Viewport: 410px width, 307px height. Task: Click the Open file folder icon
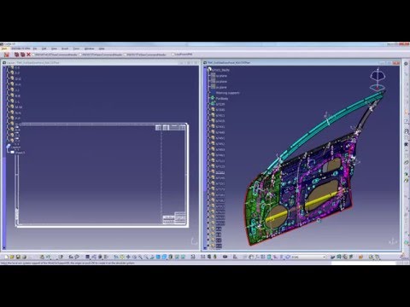[x=12, y=257]
